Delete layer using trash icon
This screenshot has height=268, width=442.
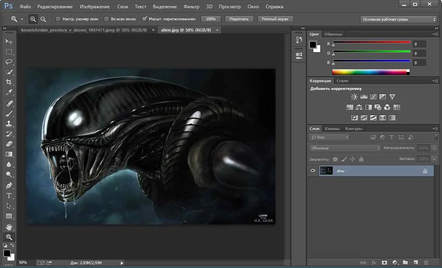426,263
